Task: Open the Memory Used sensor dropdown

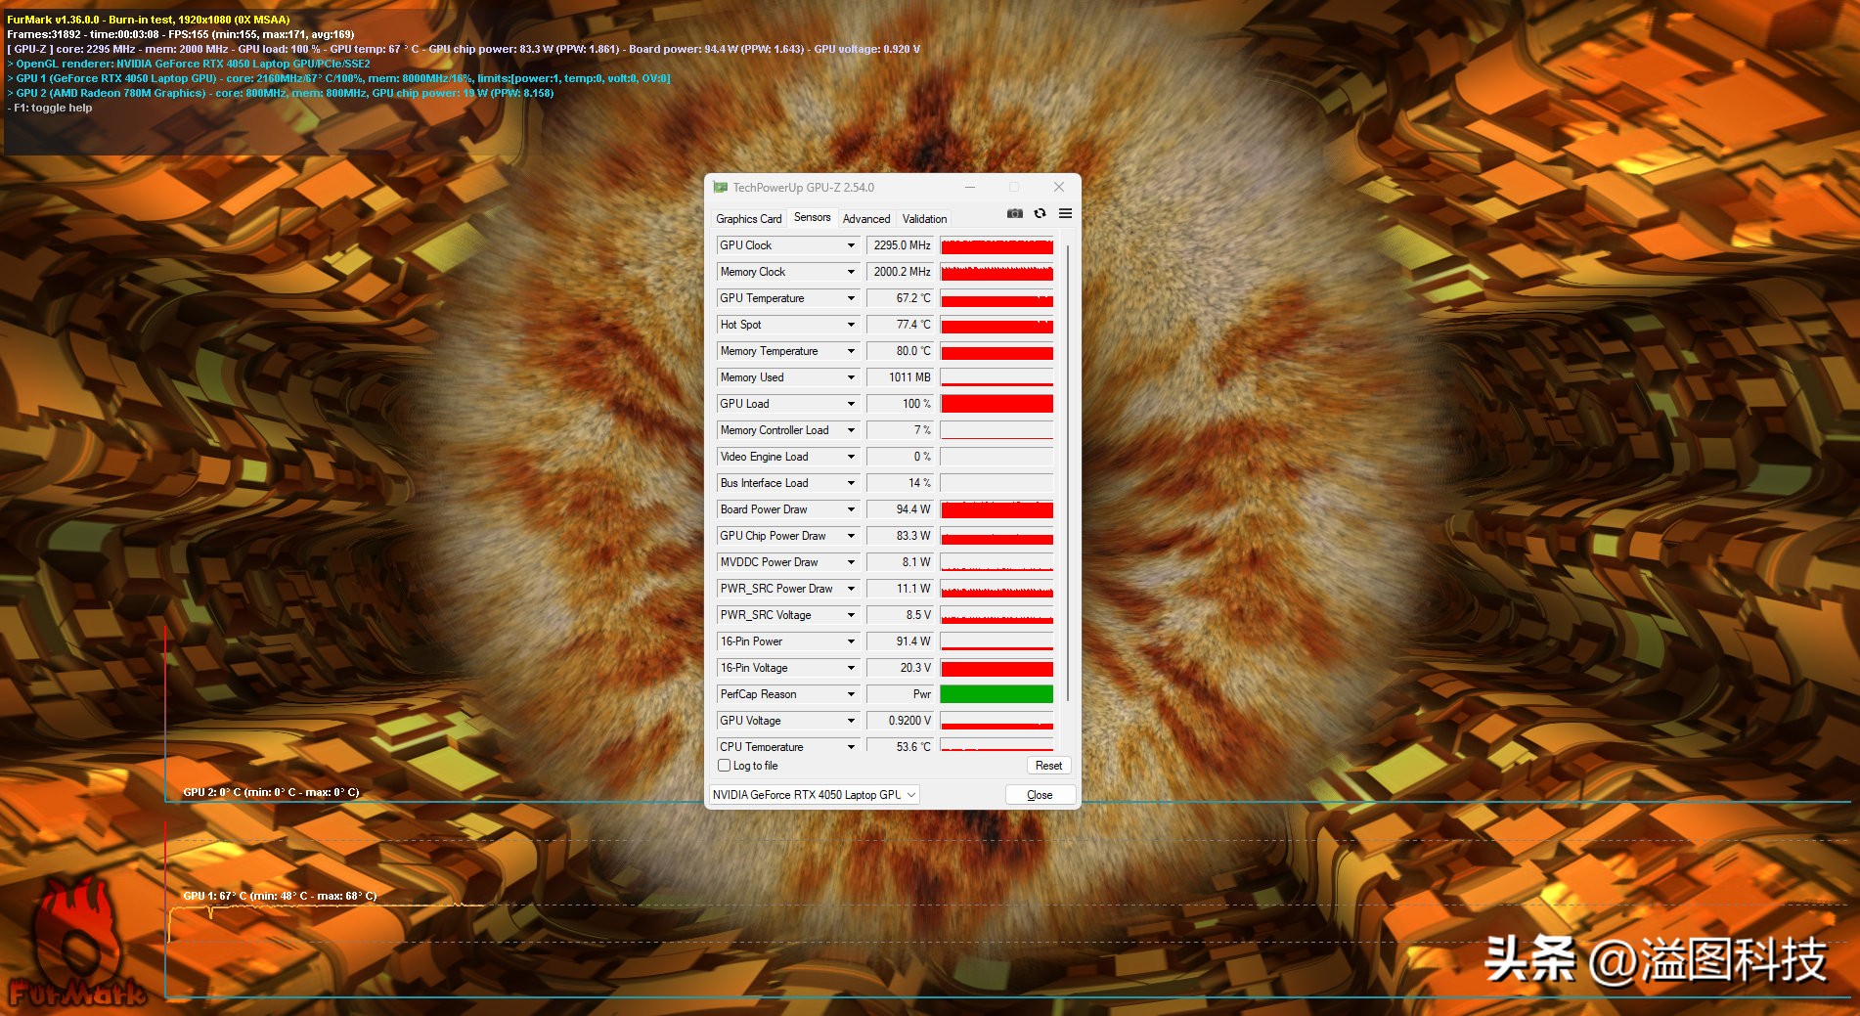Action: click(x=851, y=377)
